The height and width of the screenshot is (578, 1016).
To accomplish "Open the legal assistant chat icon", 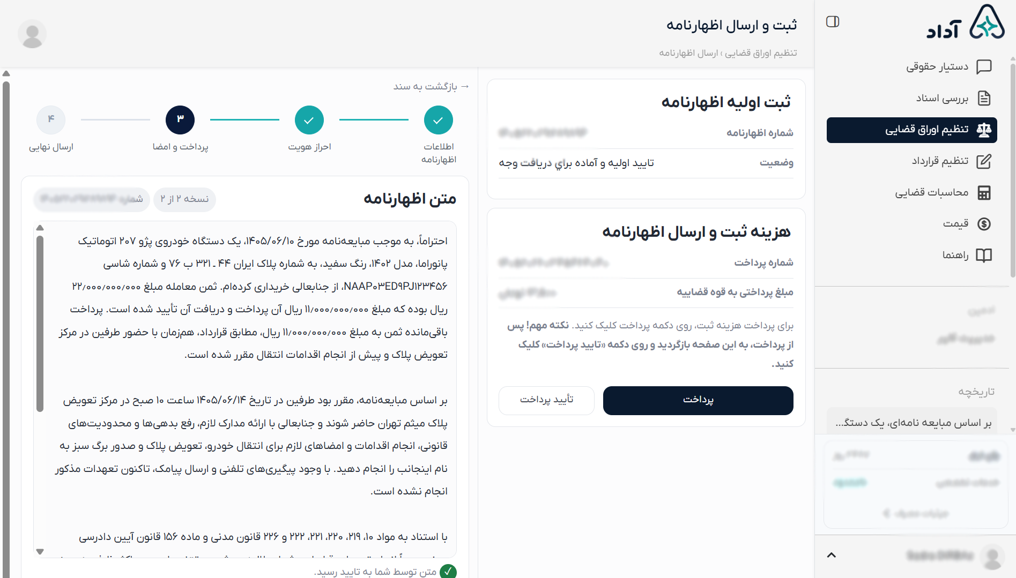I will pos(984,67).
